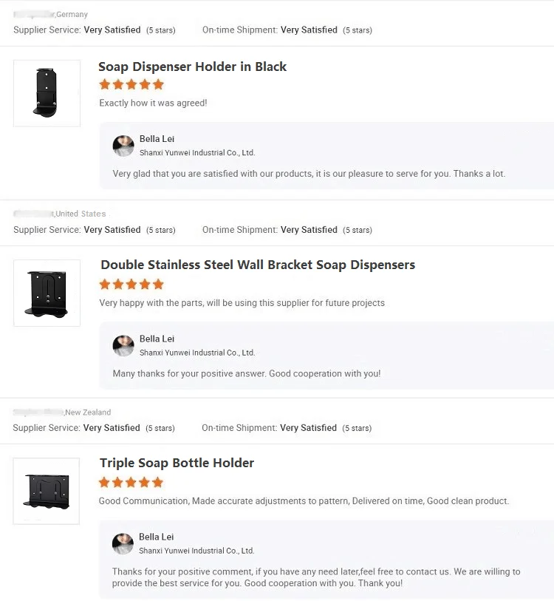Click the Triple Soap Bottle Holder thumbnail
This screenshot has width=554, height=601.
click(x=46, y=491)
